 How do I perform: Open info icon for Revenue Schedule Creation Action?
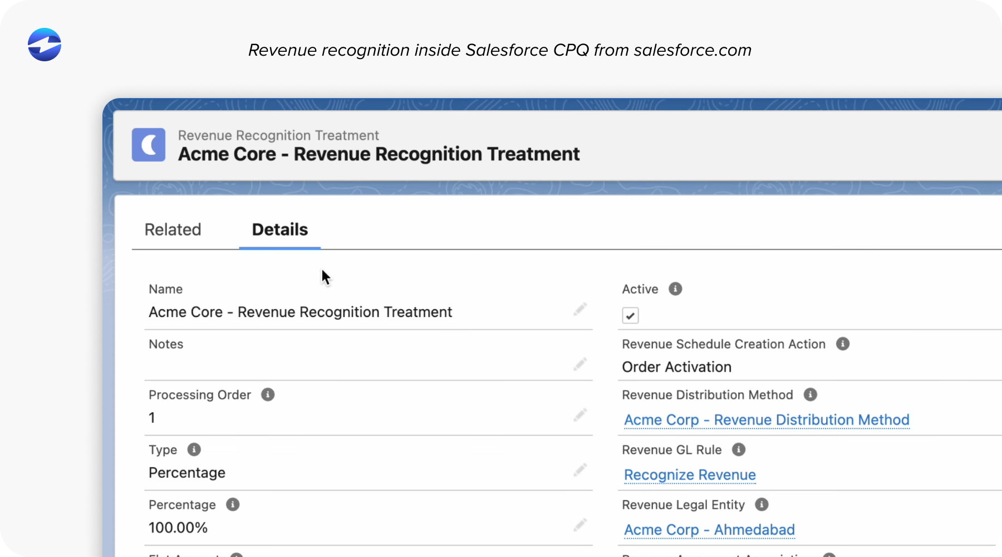842,344
